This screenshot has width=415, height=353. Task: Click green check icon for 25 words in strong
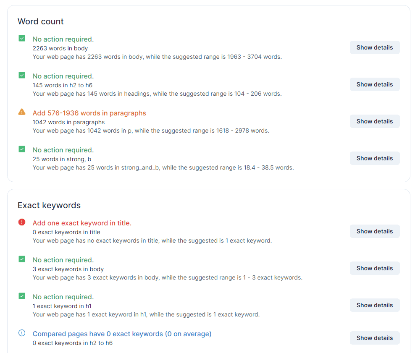point(22,149)
